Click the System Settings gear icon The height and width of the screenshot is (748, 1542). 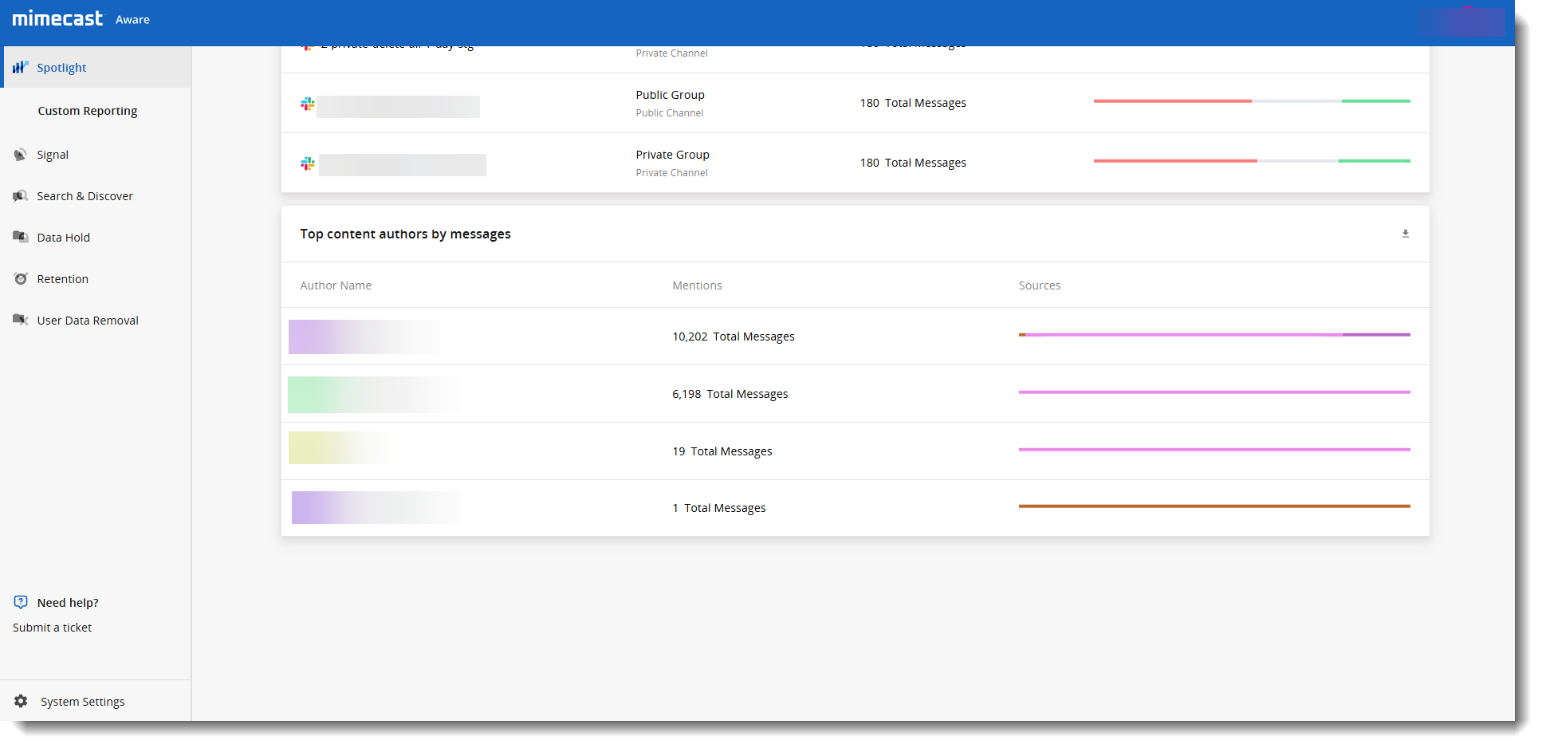tap(21, 701)
